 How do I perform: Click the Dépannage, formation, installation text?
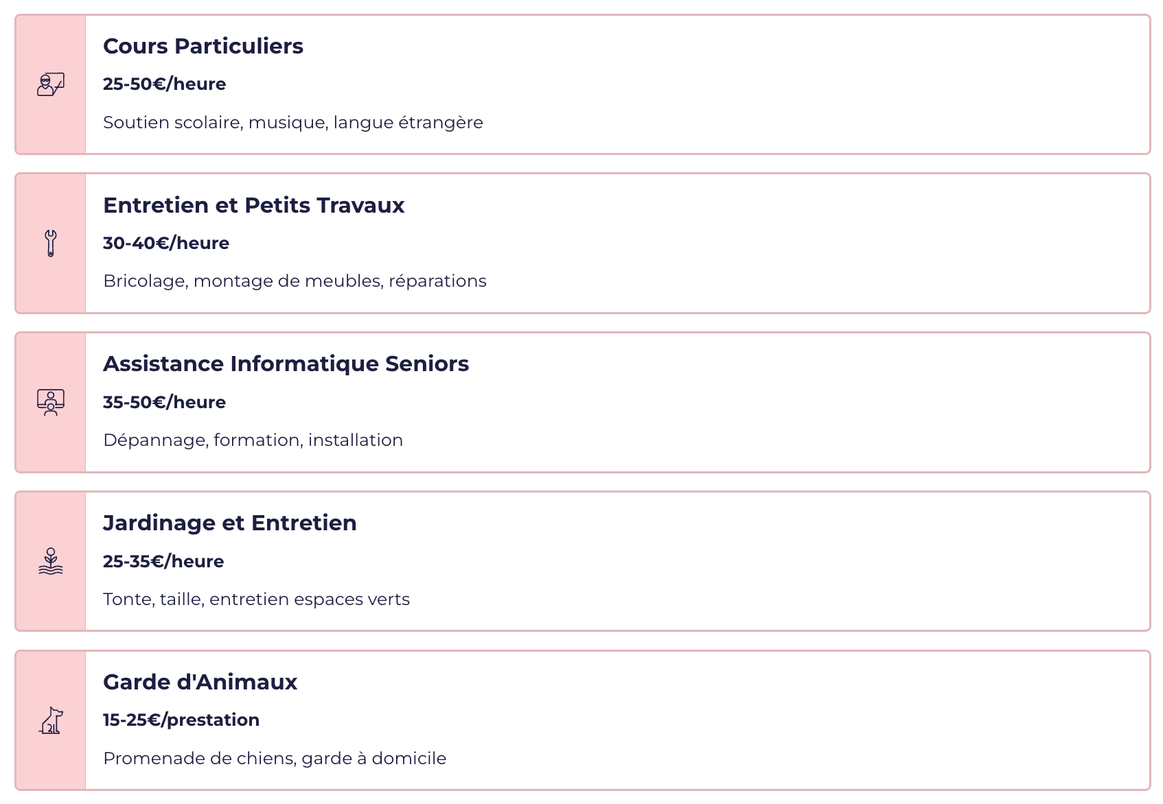(x=253, y=440)
